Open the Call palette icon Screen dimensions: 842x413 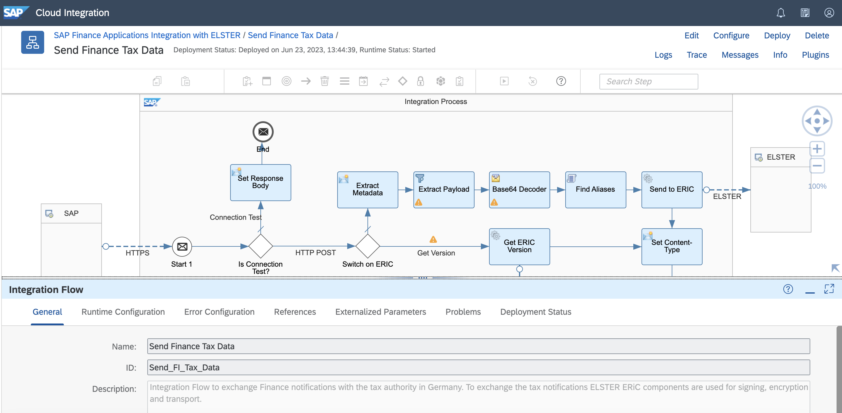tap(363, 81)
